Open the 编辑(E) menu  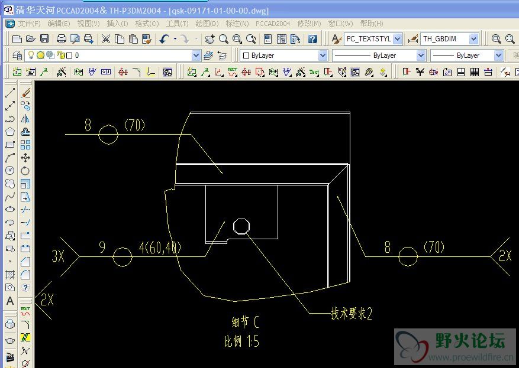[59, 24]
